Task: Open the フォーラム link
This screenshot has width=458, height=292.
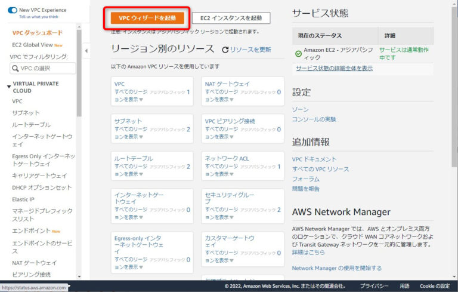Action: tap(305, 179)
